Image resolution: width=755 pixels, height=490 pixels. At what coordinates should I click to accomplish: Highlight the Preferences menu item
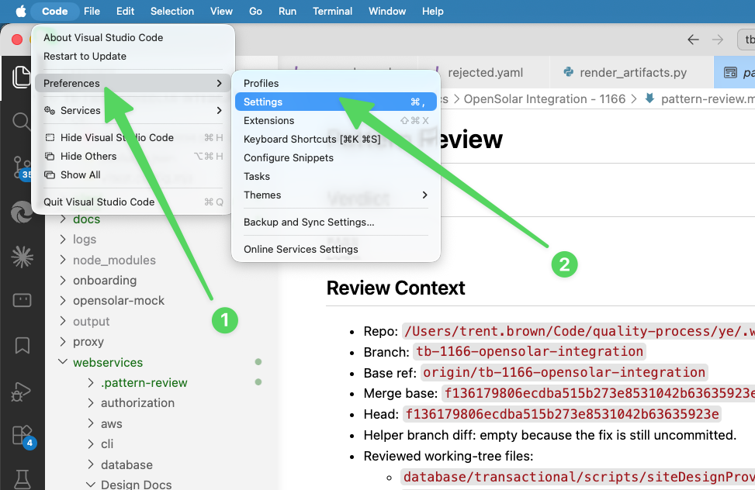click(133, 83)
